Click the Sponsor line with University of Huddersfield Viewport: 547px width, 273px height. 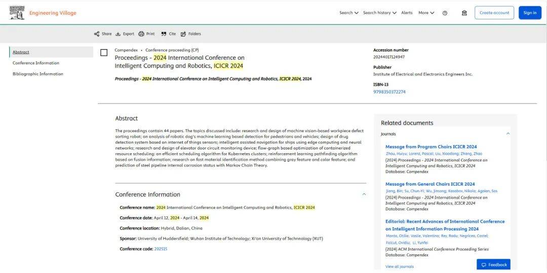coord(221,239)
